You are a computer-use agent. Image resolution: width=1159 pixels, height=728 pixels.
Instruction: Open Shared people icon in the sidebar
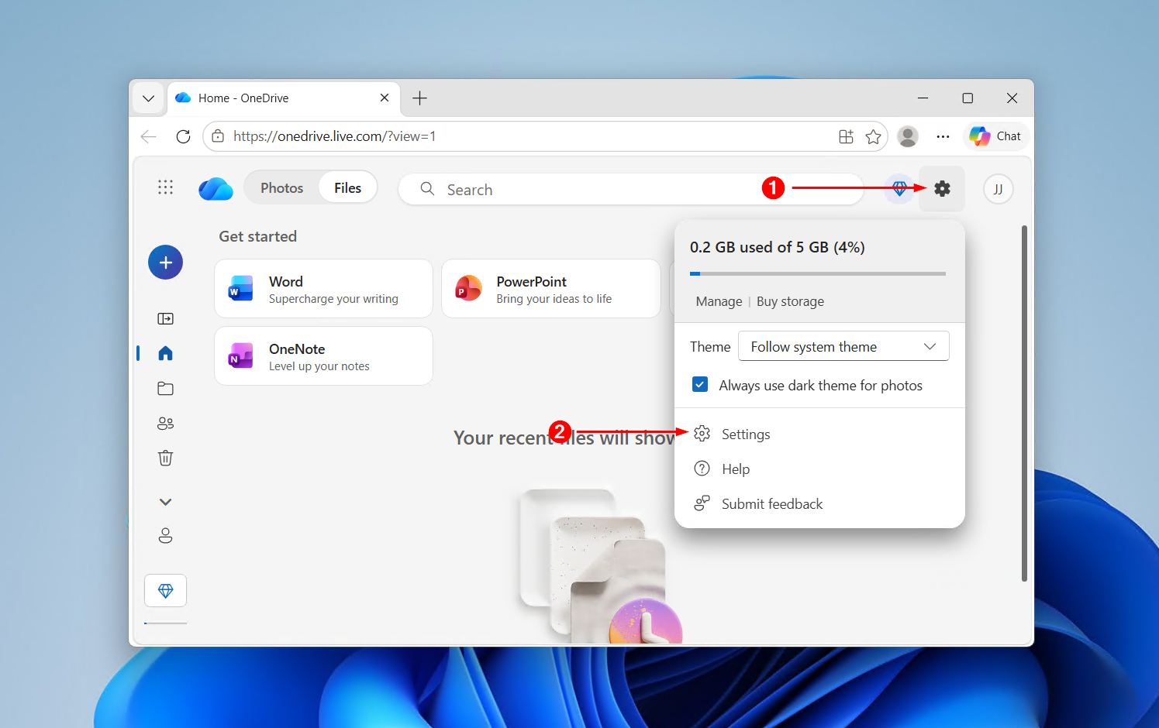tap(165, 423)
